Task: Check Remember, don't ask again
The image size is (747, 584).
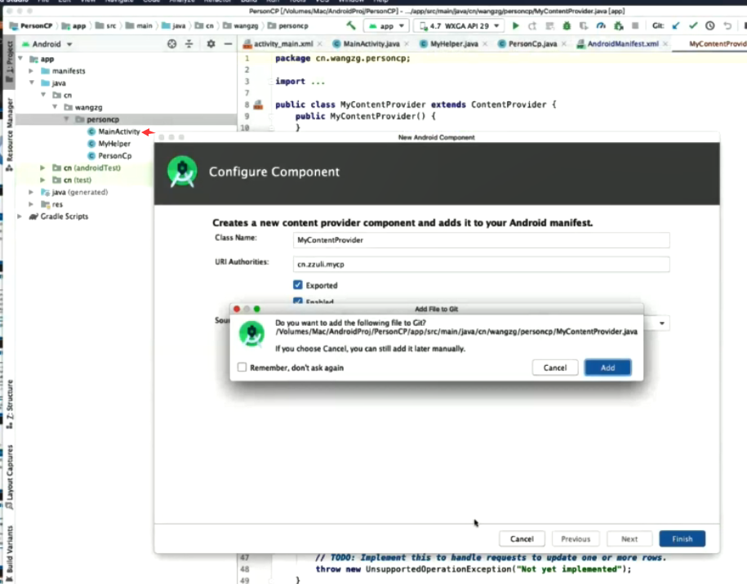Action: 242,367
